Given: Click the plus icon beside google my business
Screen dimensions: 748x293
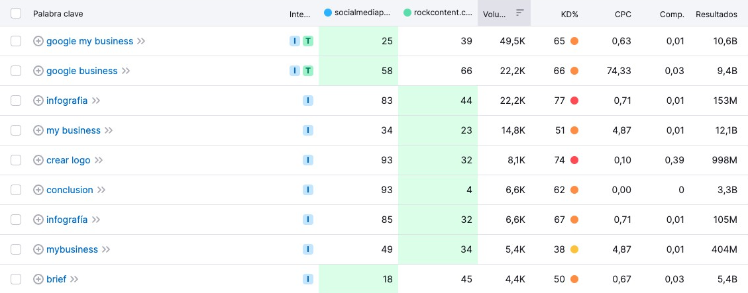Looking at the screenshot, I should 38,41.
